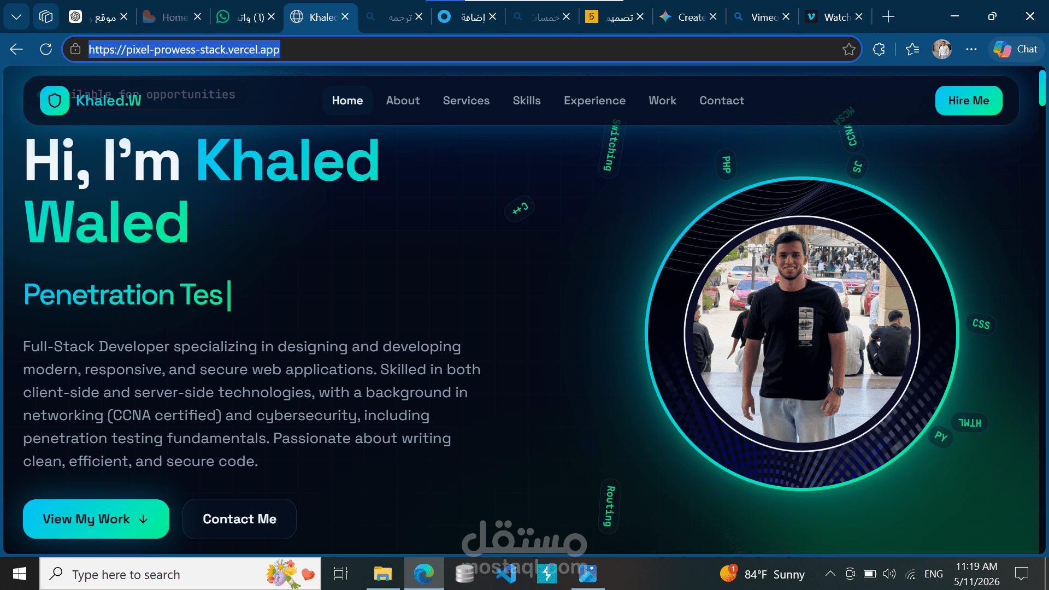Switch to the Home tab in the browser
Screen dimensions: 1049x590
(x=172, y=17)
